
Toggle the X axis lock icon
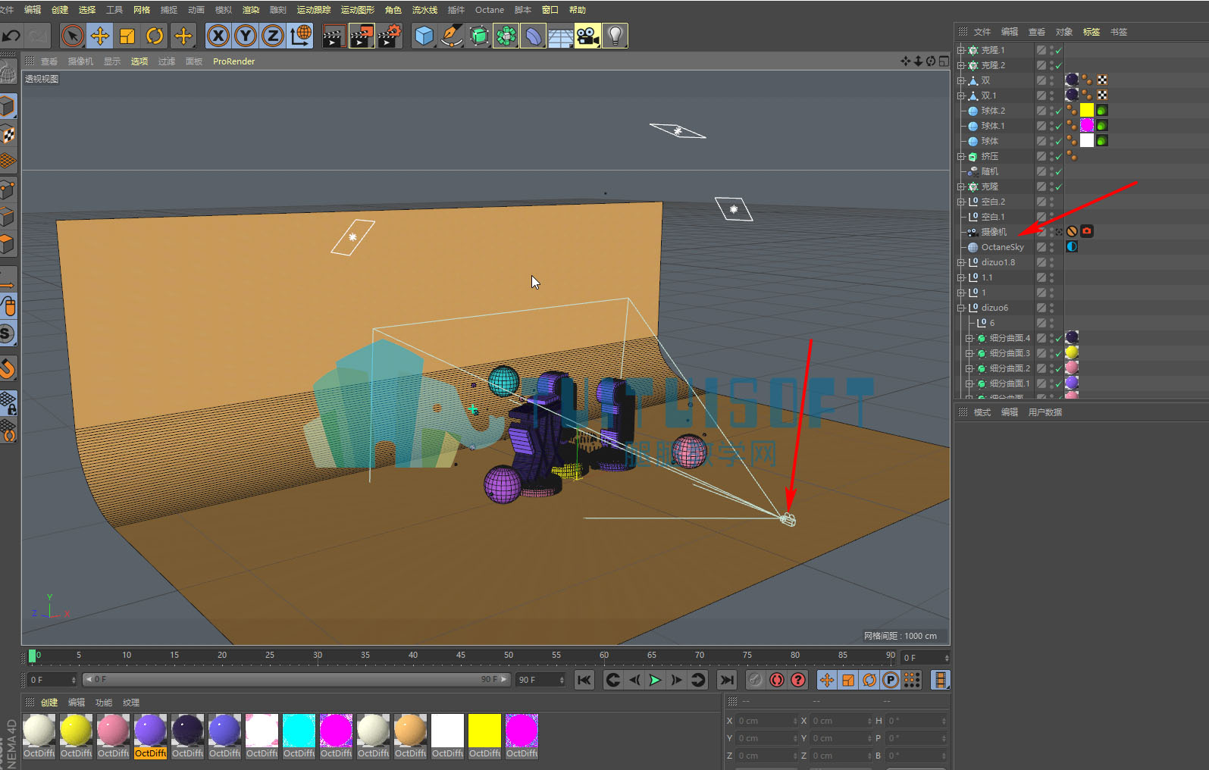[218, 36]
